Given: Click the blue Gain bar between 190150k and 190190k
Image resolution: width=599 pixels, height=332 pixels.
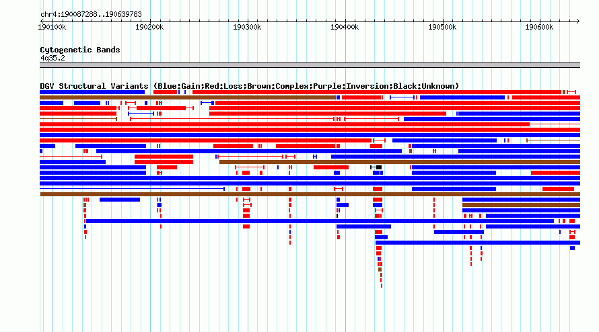Looking at the screenshot, I should point(120,200).
